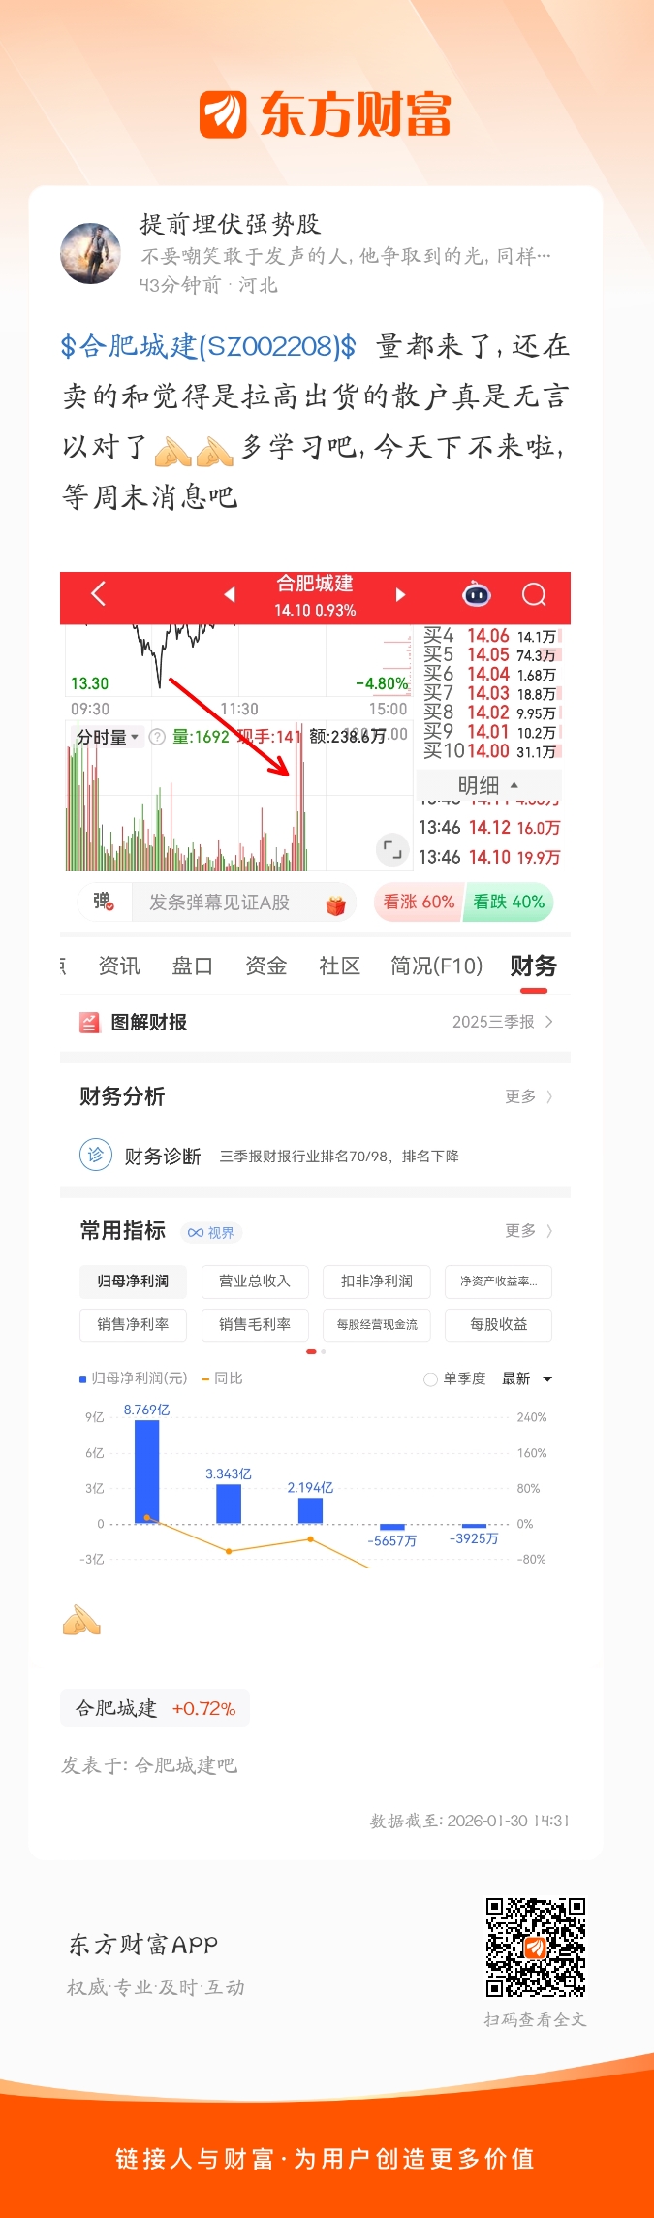Open search magnifier in red header
Viewport: 654px width, 2218px height.
(x=534, y=594)
